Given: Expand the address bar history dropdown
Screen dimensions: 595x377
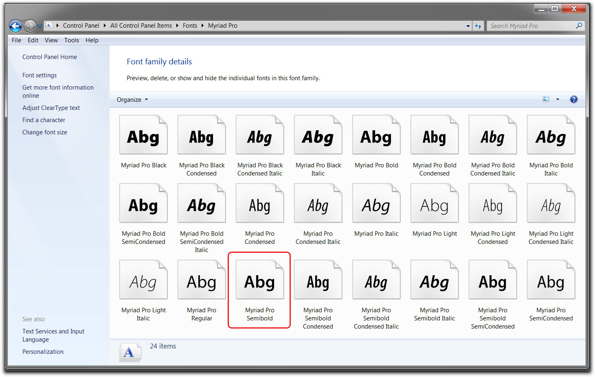Looking at the screenshot, I should [x=468, y=26].
